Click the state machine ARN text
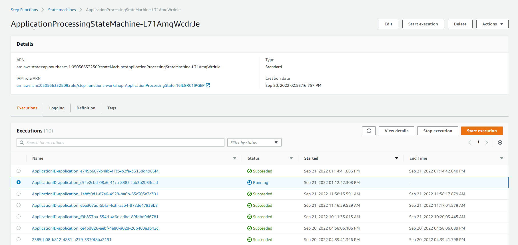This screenshot has width=518, height=245. click(119, 67)
